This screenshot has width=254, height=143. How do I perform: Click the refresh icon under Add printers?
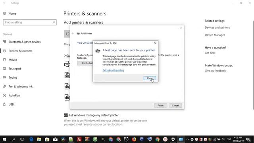coord(67,34)
